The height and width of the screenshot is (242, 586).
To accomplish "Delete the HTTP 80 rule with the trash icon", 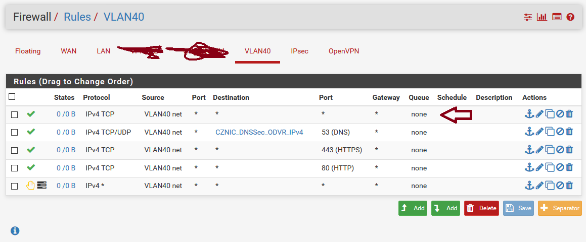I will [569, 168].
